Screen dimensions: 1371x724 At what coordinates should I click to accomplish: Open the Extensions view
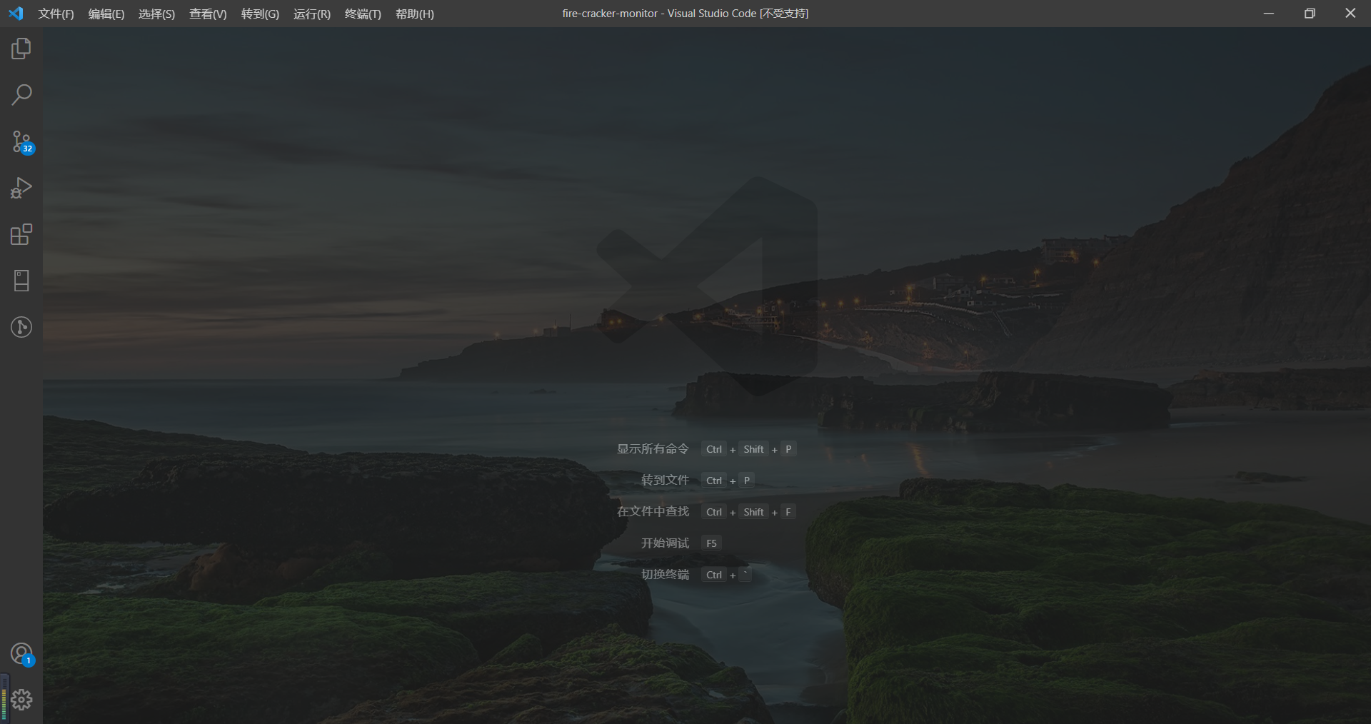click(21, 234)
